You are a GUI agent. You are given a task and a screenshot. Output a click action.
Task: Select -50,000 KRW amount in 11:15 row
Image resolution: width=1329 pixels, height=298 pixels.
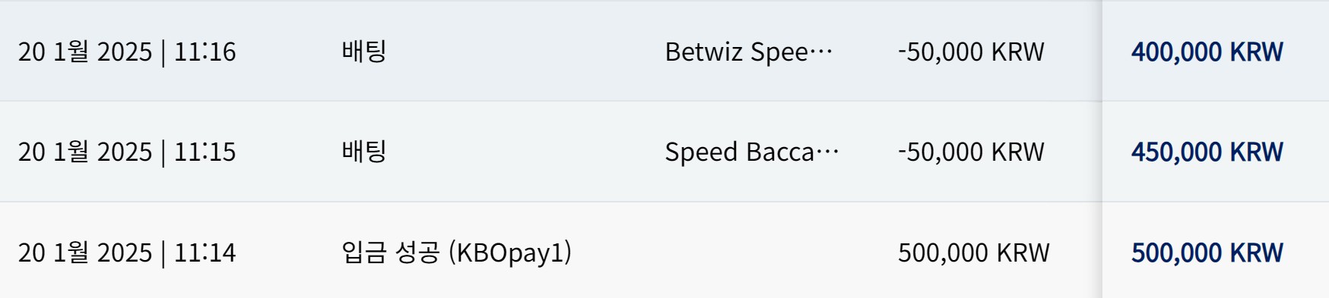pyautogui.click(x=971, y=152)
